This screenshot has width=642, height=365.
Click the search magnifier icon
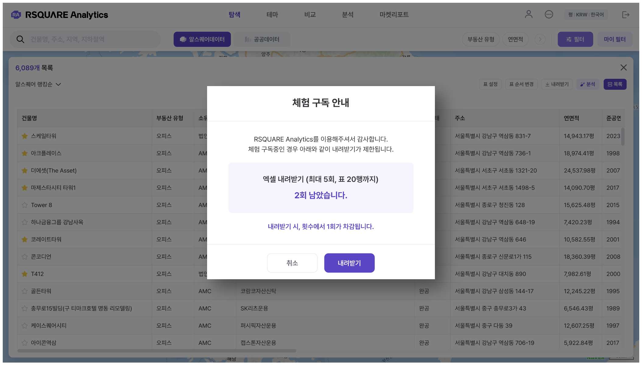click(x=20, y=39)
